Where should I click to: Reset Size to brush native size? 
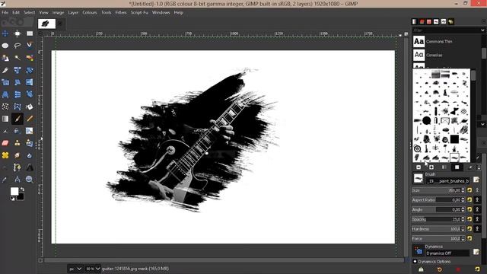pos(469,190)
